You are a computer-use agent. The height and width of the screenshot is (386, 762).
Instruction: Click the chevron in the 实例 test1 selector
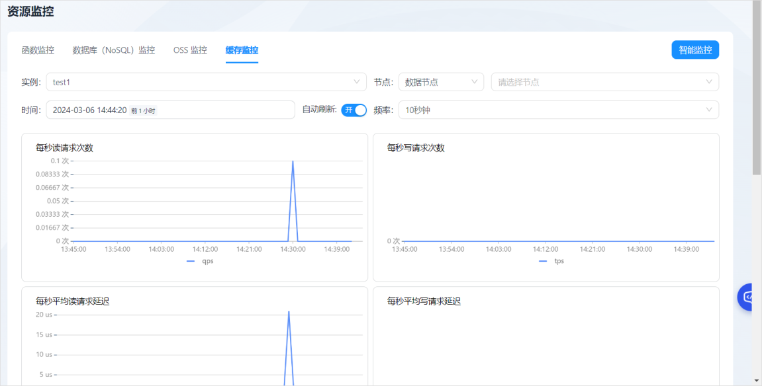coord(357,82)
